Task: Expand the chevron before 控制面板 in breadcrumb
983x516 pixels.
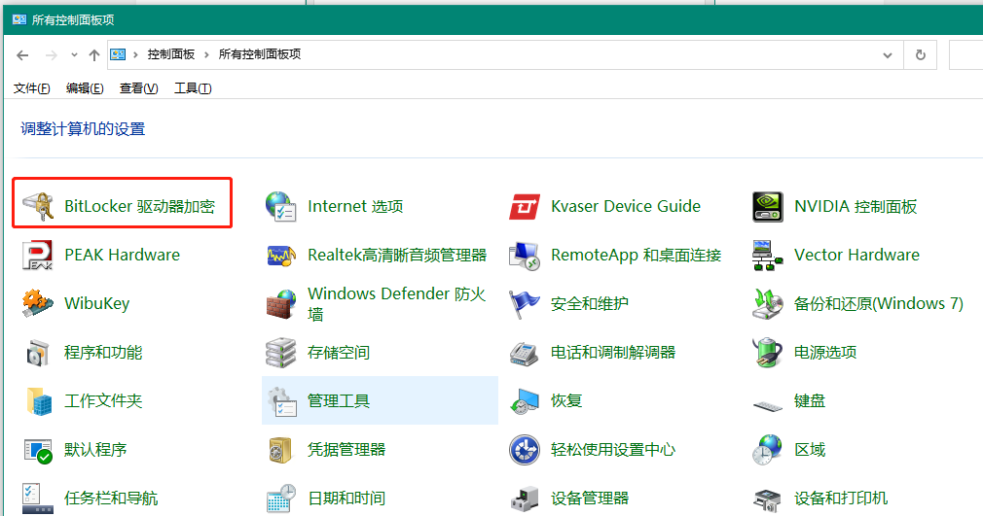Action: (135, 55)
